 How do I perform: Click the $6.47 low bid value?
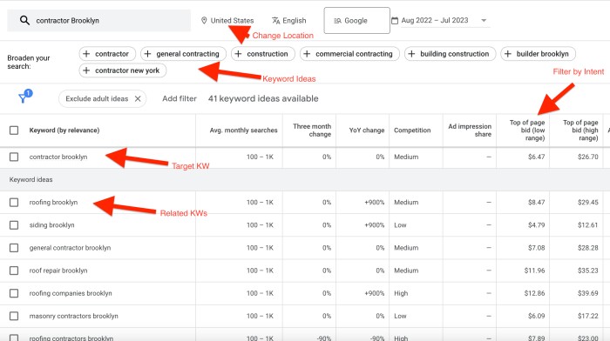(537, 157)
